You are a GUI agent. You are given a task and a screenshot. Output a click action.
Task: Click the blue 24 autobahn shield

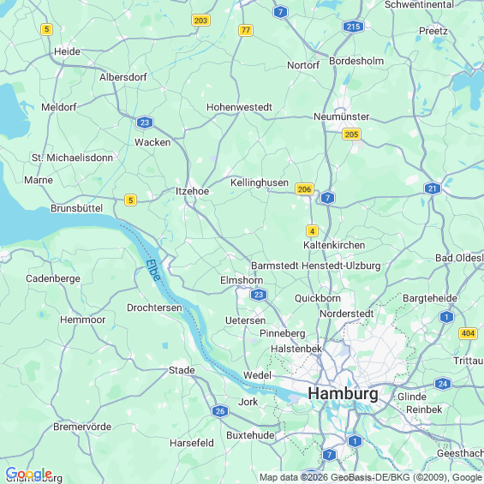point(443,384)
